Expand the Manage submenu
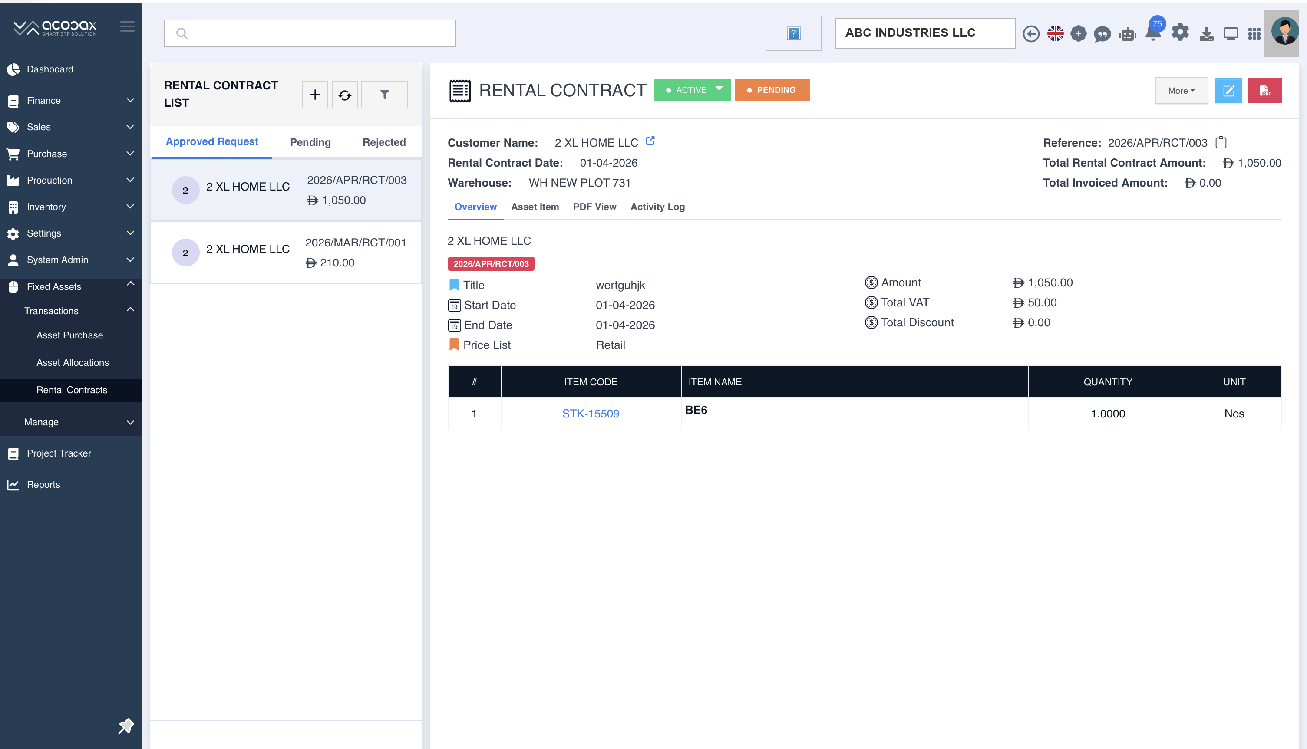1307x749 pixels. [70, 422]
